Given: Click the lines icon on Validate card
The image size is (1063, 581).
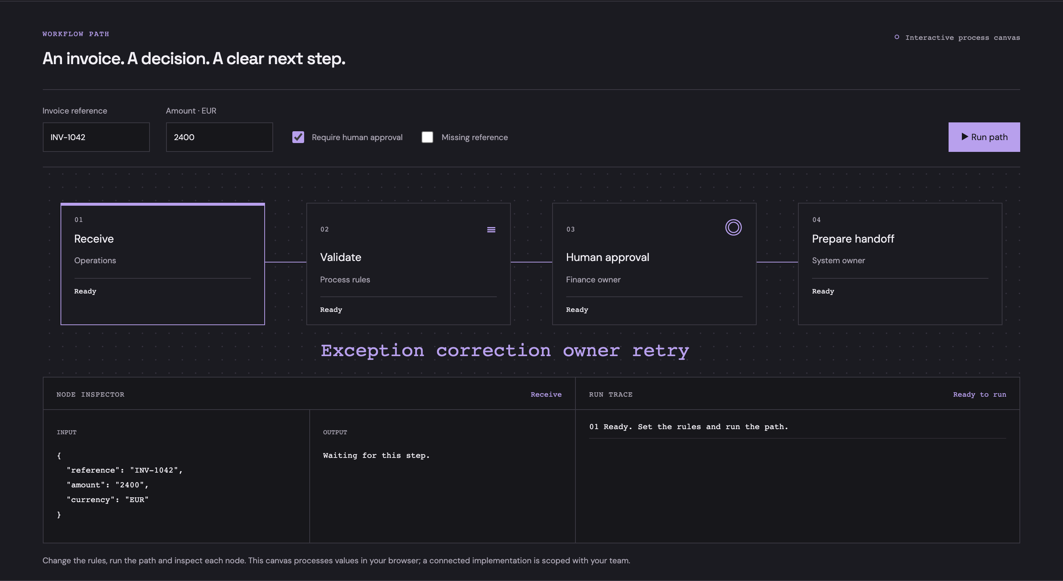Looking at the screenshot, I should (491, 230).
